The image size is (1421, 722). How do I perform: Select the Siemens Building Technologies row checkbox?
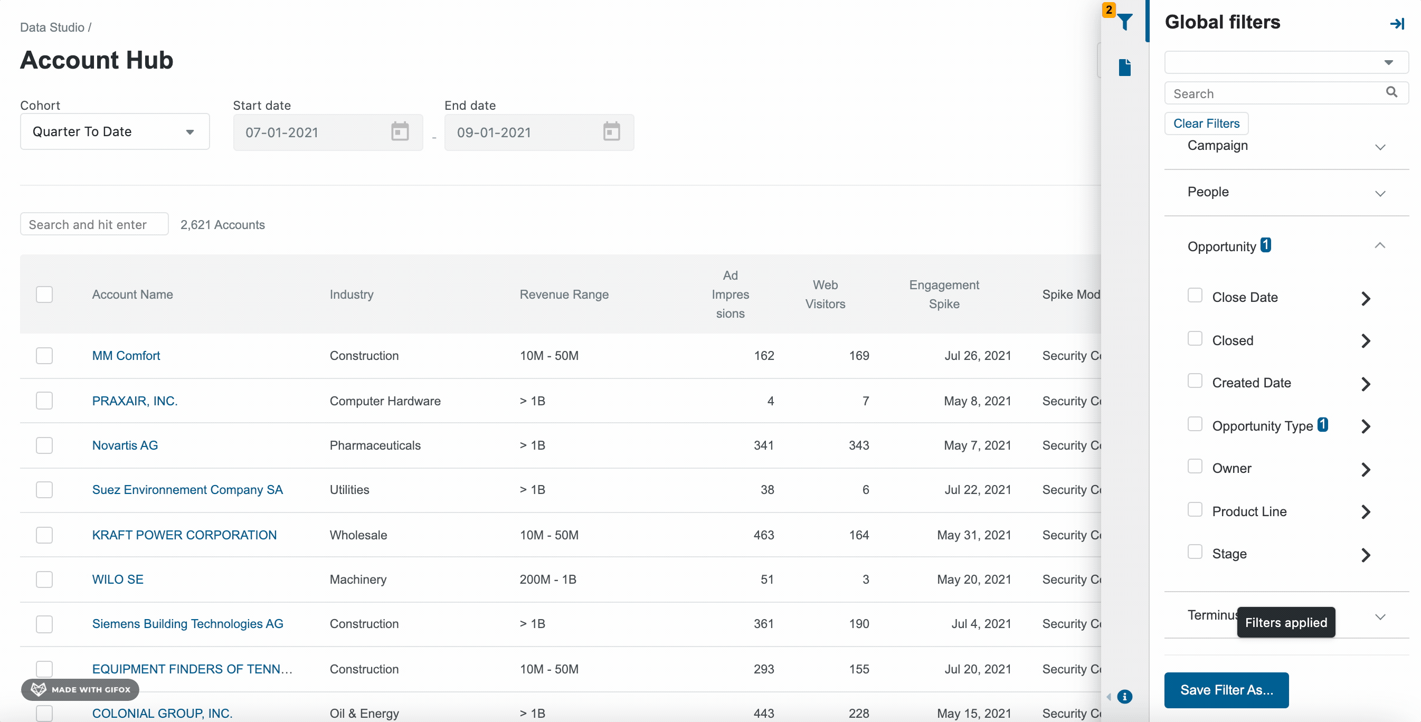[x=44, y=624]
